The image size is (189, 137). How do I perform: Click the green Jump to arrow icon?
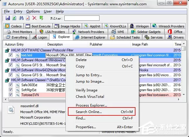click(x=41, y=18)
